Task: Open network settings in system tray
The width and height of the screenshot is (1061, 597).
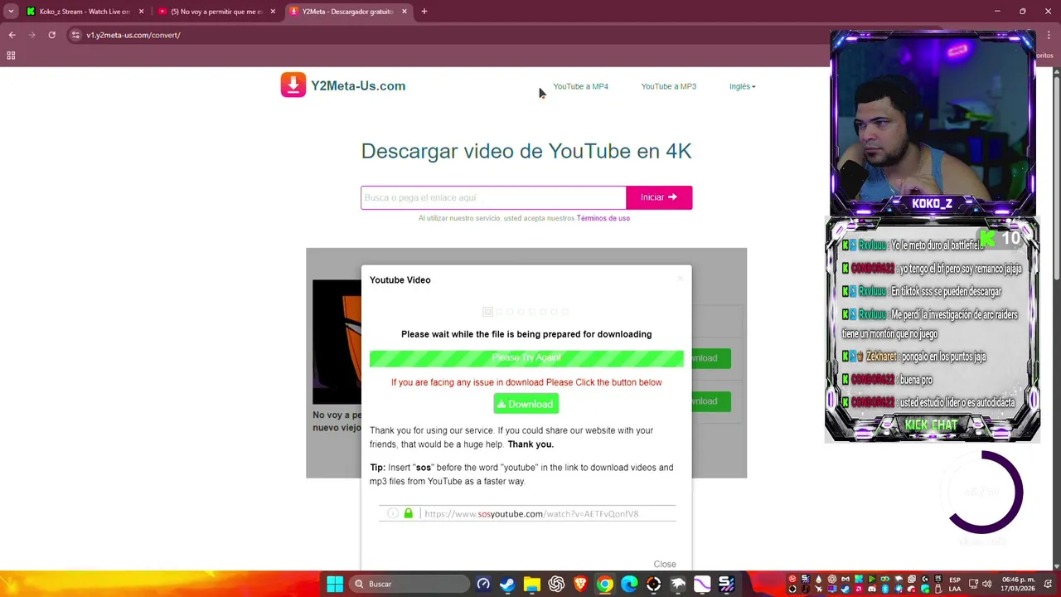Action: (x=972, y=584)
